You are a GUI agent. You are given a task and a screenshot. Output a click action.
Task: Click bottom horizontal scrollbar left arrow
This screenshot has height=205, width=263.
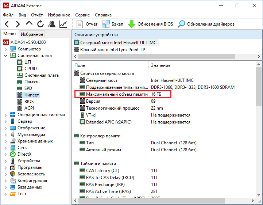75,201
